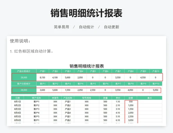Click the 4.10 unit price cell

point(118,113)
